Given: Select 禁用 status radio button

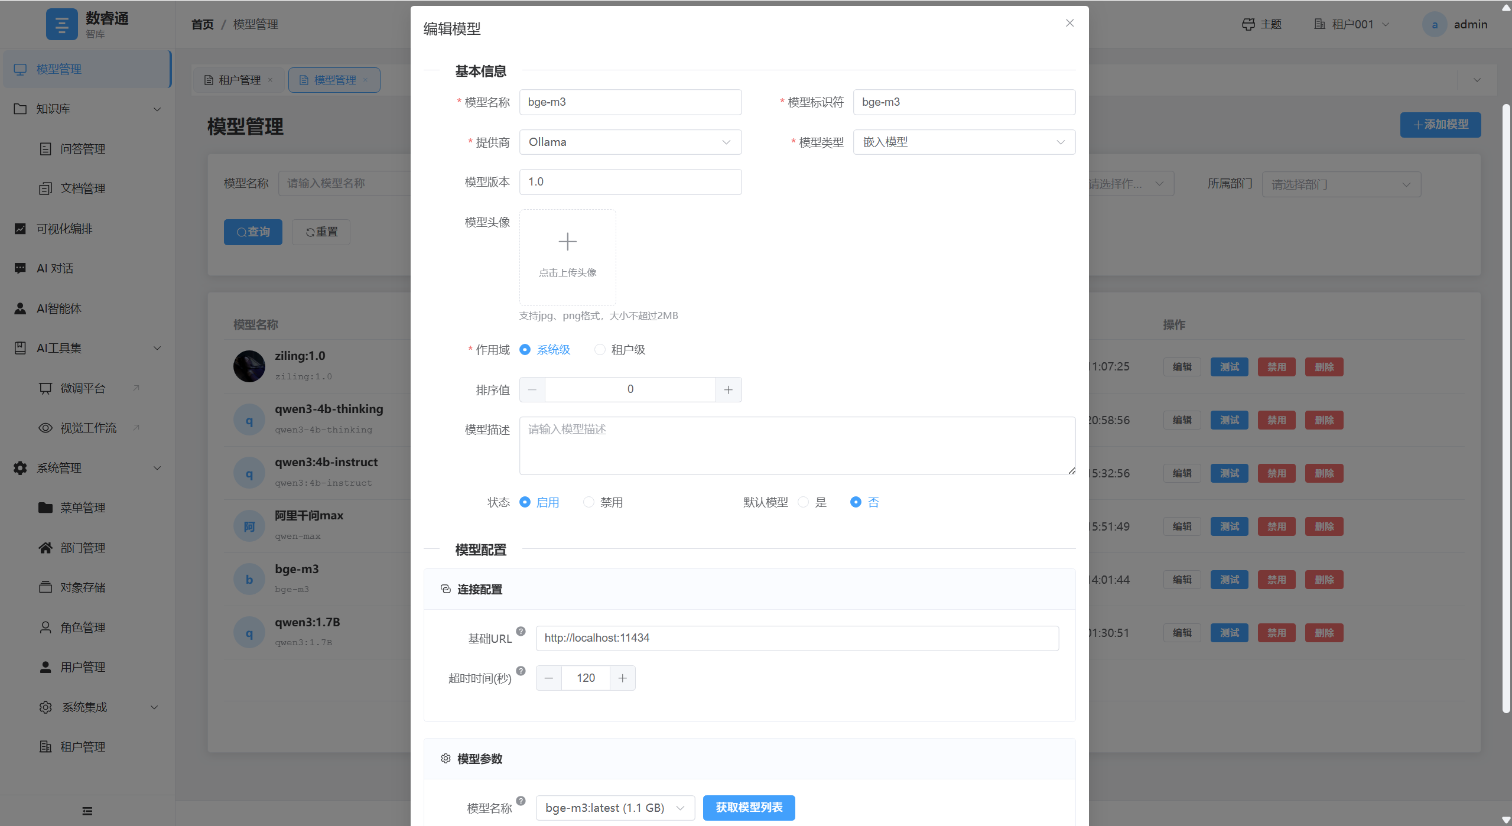Looking at the screenshot, I should coord(588,502).
